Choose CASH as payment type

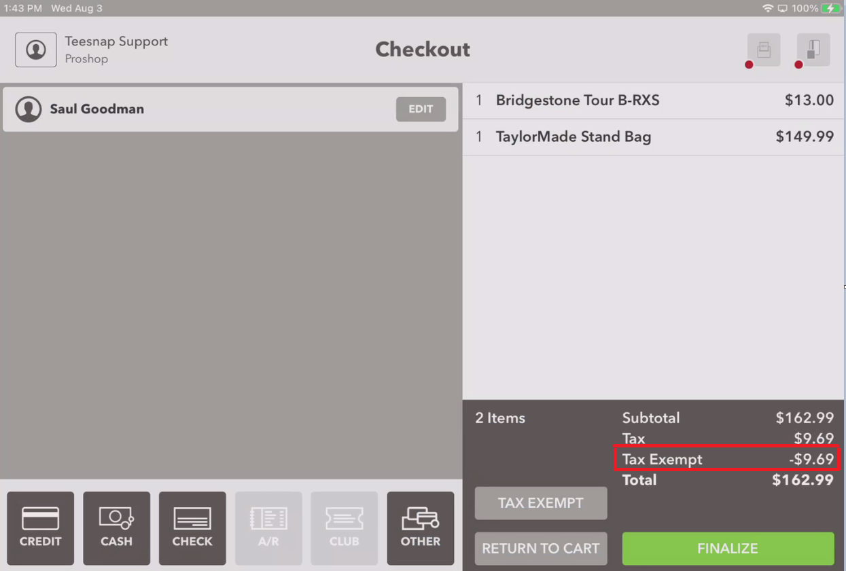116,528
